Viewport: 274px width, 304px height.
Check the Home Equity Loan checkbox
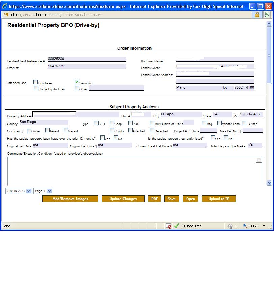35,88
